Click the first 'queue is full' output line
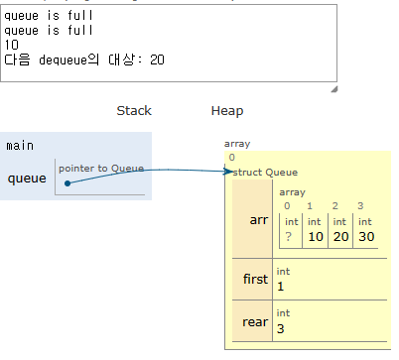 click(49, 15)
